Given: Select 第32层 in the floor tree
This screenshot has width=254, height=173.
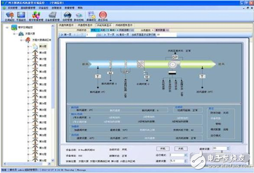Looking at the screenshot, I should 43,154.
